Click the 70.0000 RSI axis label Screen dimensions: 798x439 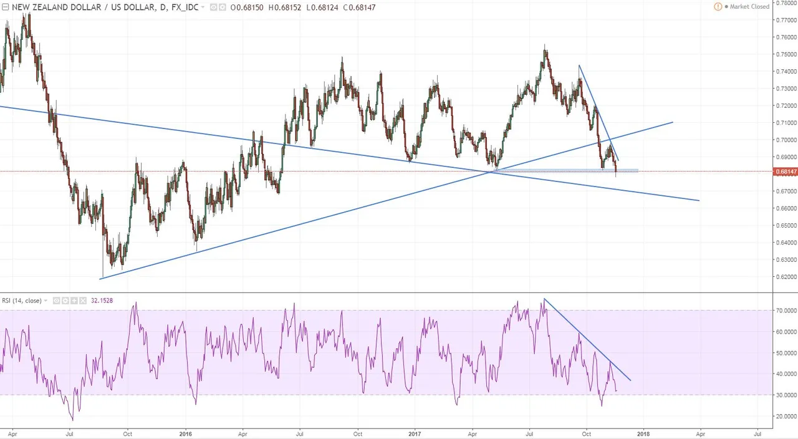point(786,311)
